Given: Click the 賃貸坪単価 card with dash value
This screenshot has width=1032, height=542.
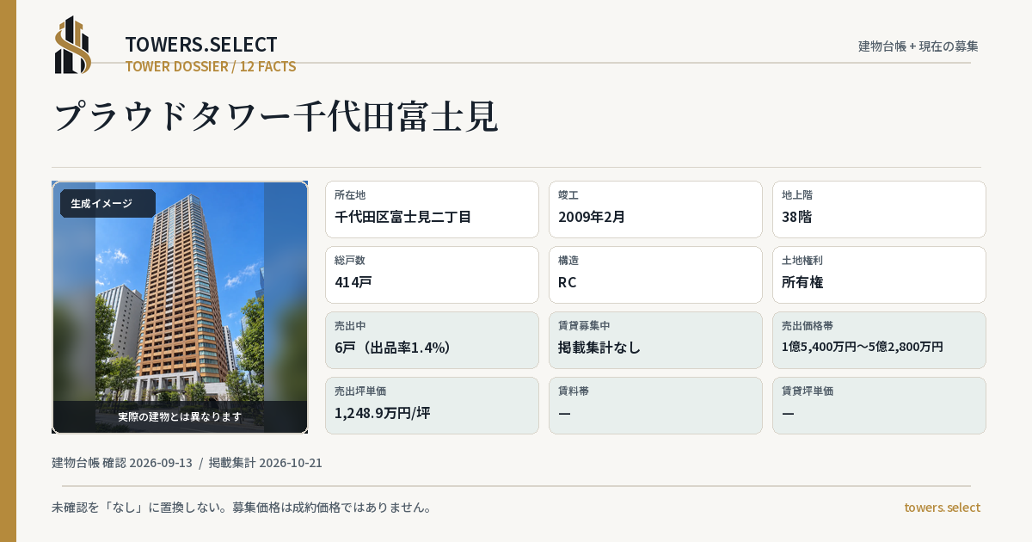Looking at the screenshot, I should (x=879, y=405).
